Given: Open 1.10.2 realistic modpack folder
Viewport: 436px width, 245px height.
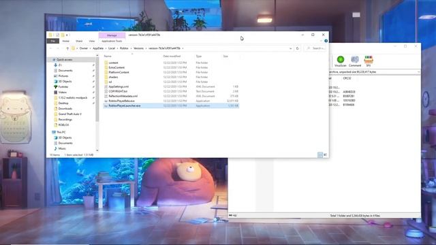Looking at the screenshot, I should click(73, 98).
